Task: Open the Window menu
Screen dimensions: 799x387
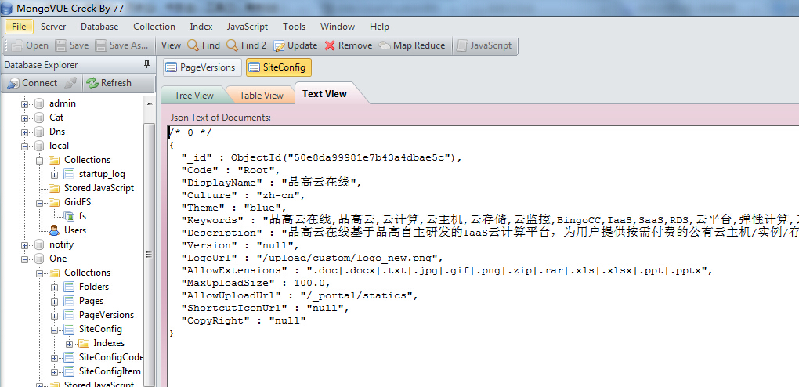Action: point(338,27)
